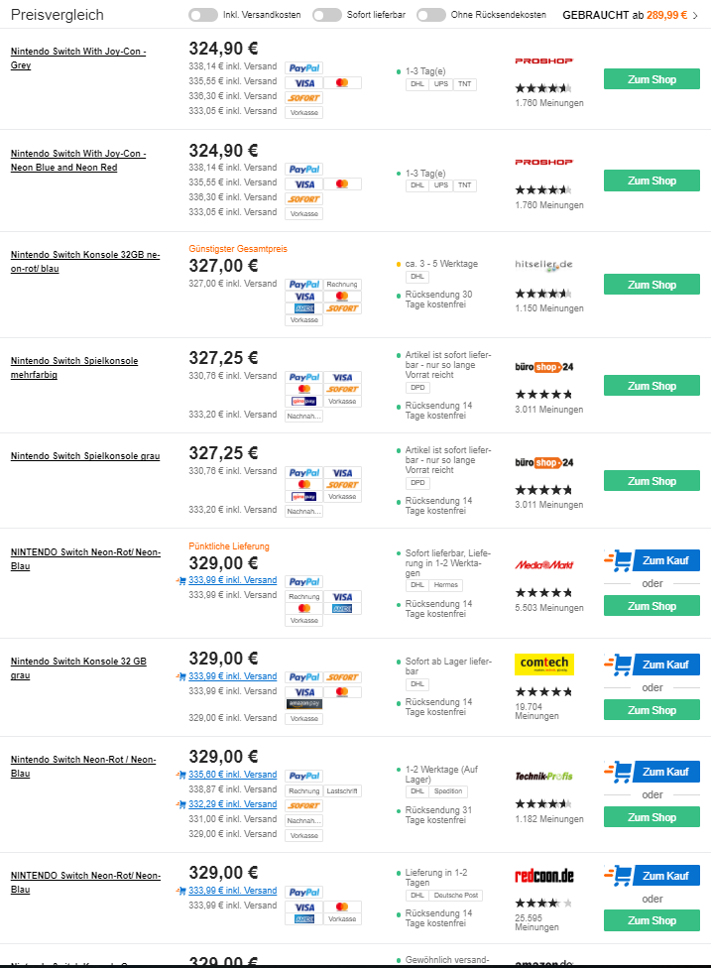Turn on Ohne Rücksendekosten switch

430,15
